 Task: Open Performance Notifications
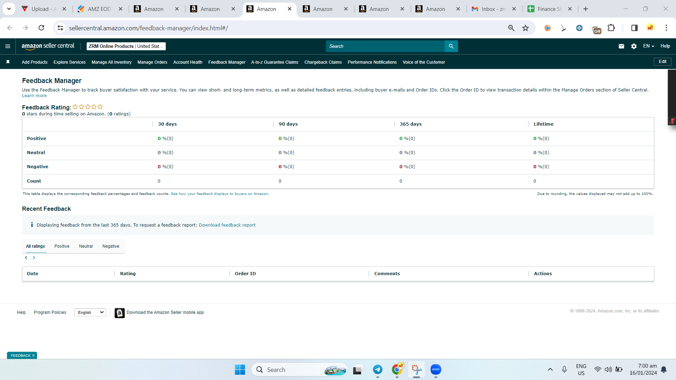pos(372,62)
